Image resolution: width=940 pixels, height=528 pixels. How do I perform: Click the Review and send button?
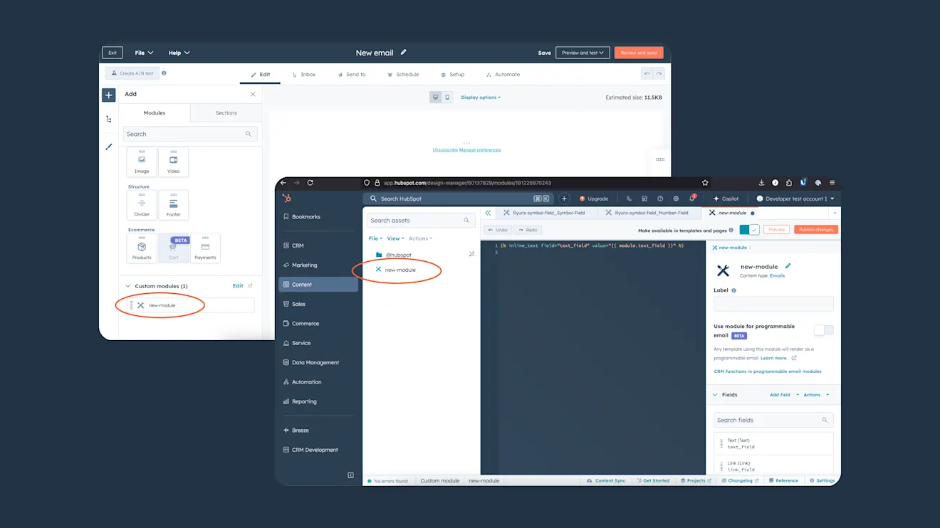638,53
